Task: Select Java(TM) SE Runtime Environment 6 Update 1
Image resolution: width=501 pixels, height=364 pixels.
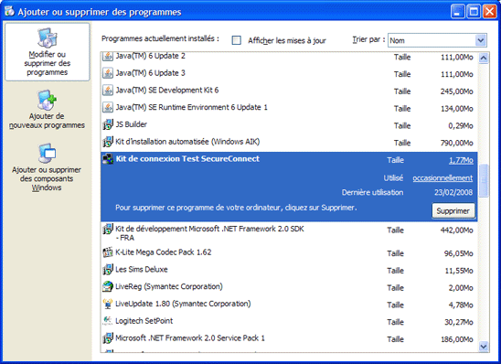Action: [191, 107]
